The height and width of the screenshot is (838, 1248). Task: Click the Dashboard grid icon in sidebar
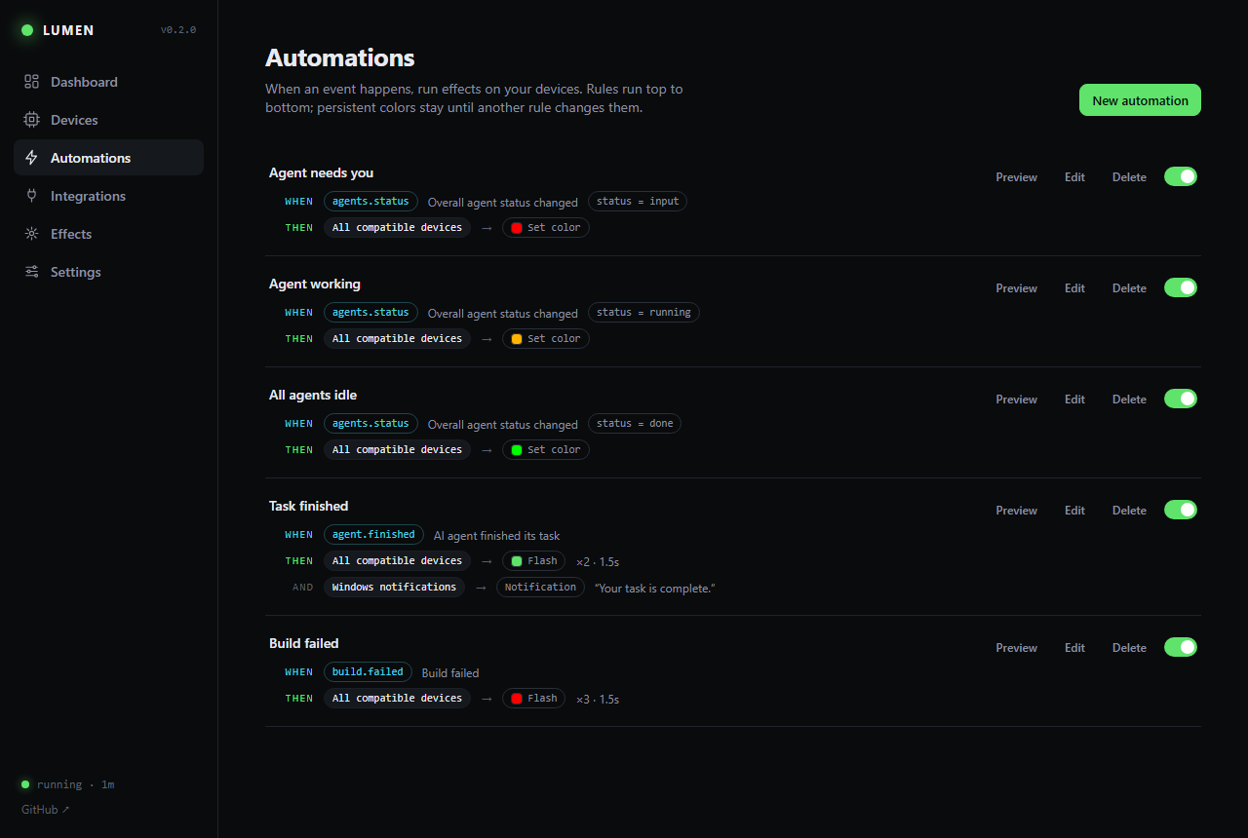tap(31, 82)
